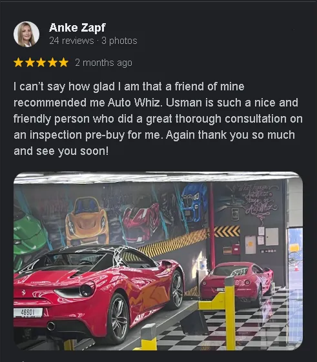View the reviewer's 24 reviews

[72, 41]
